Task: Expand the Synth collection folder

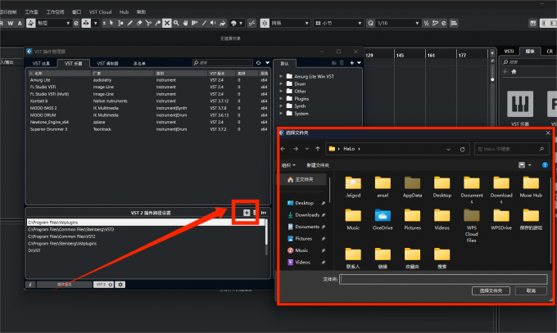Action: 281,106
